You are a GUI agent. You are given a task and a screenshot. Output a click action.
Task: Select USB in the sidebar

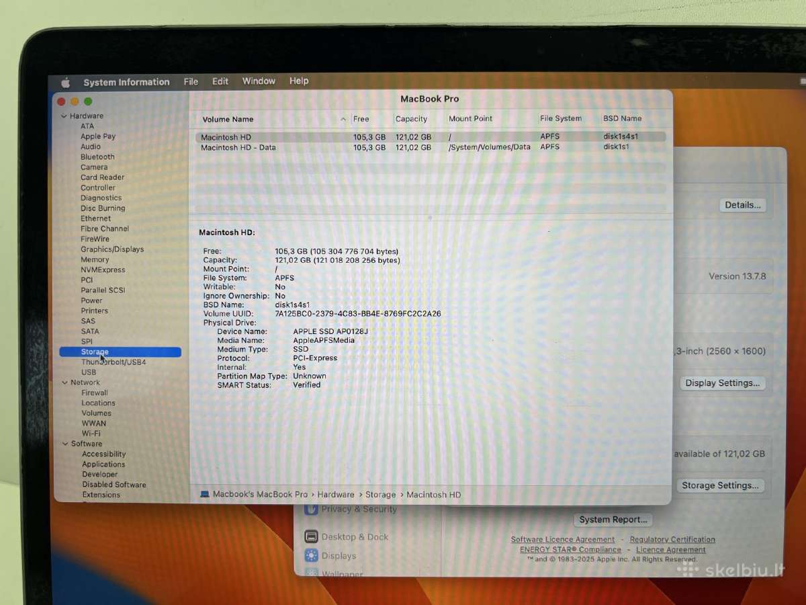[x=89, y=372]
